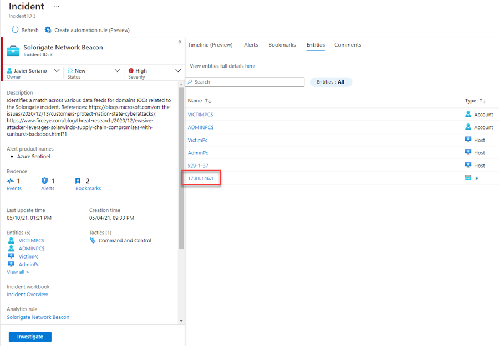Click the Create automation rule gear icon

pyautogui.click(x=48, y=30)
